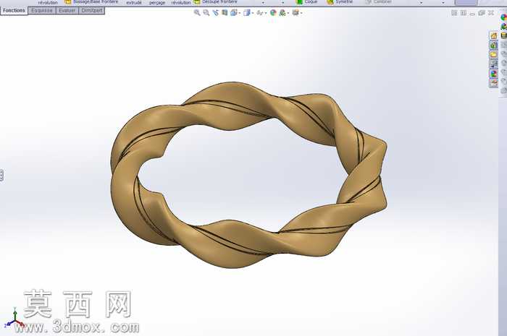The width and height of the screenshot is (507, 336).
Task: Expand the Hide/Show Items dropdown arrow
Action: tap(266, 13)
